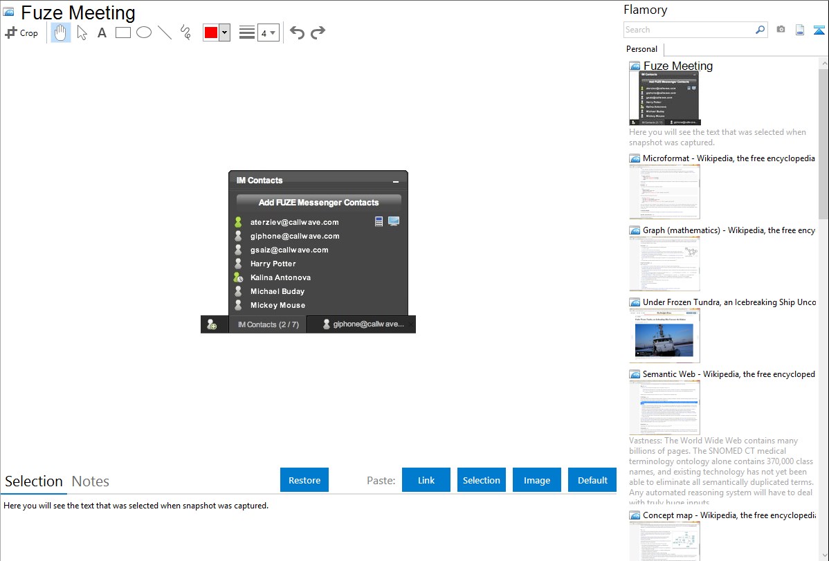
Task: Pick the freehand scribble tool
Action: (x=185, y=33)
